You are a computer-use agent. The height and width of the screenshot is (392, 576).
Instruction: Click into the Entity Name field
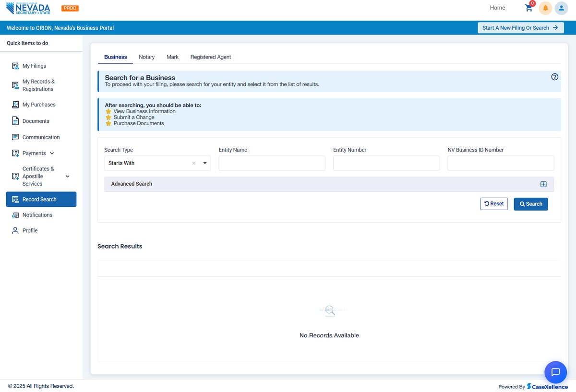click(272, 163)
